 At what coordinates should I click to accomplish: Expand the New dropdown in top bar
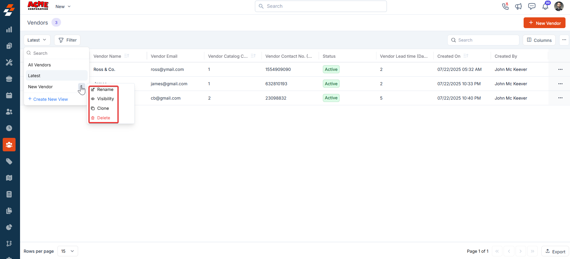(63, 7)
